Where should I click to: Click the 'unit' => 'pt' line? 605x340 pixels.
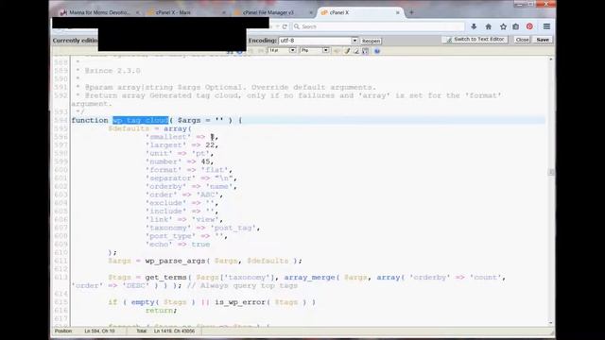179,153
